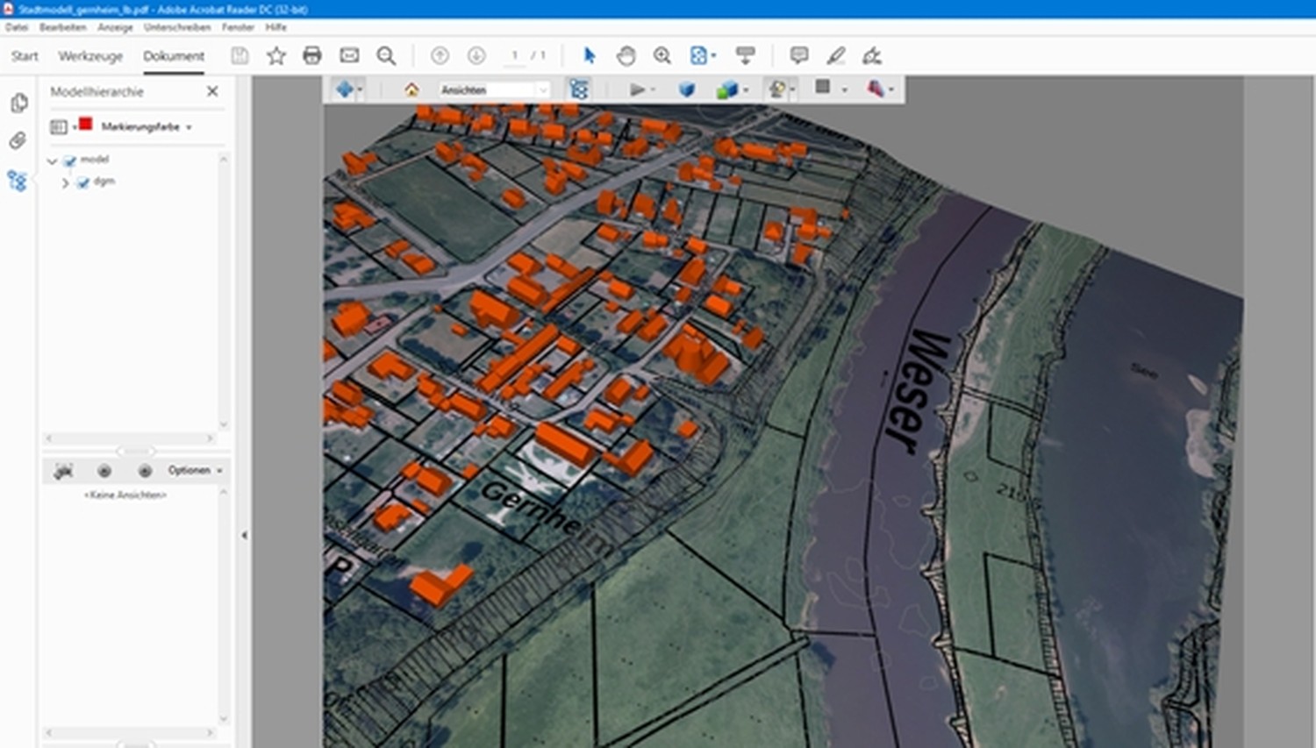Viewport: 1316px width, 748px height.
Task: Click the 3D home default view icon
Action: pos(411,89)
